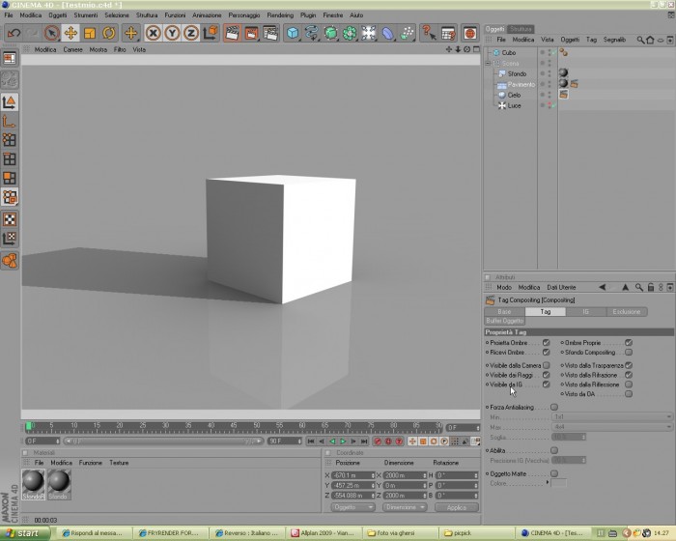Enable Visibile dalla Camera checkbox
This screenshot has width=676, height=541.
[x=546, y=365]
